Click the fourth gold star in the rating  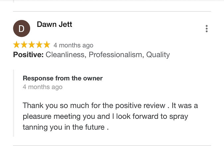pos(39,44)
